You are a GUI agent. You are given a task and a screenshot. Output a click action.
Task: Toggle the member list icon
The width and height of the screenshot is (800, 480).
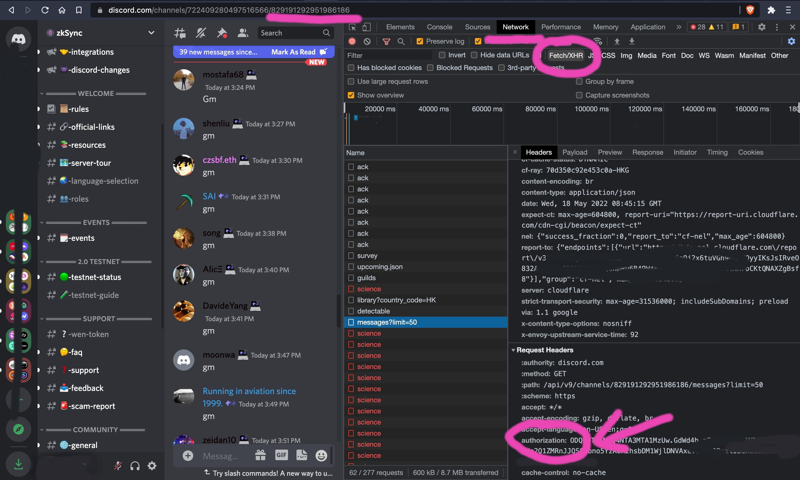(242, 33)
